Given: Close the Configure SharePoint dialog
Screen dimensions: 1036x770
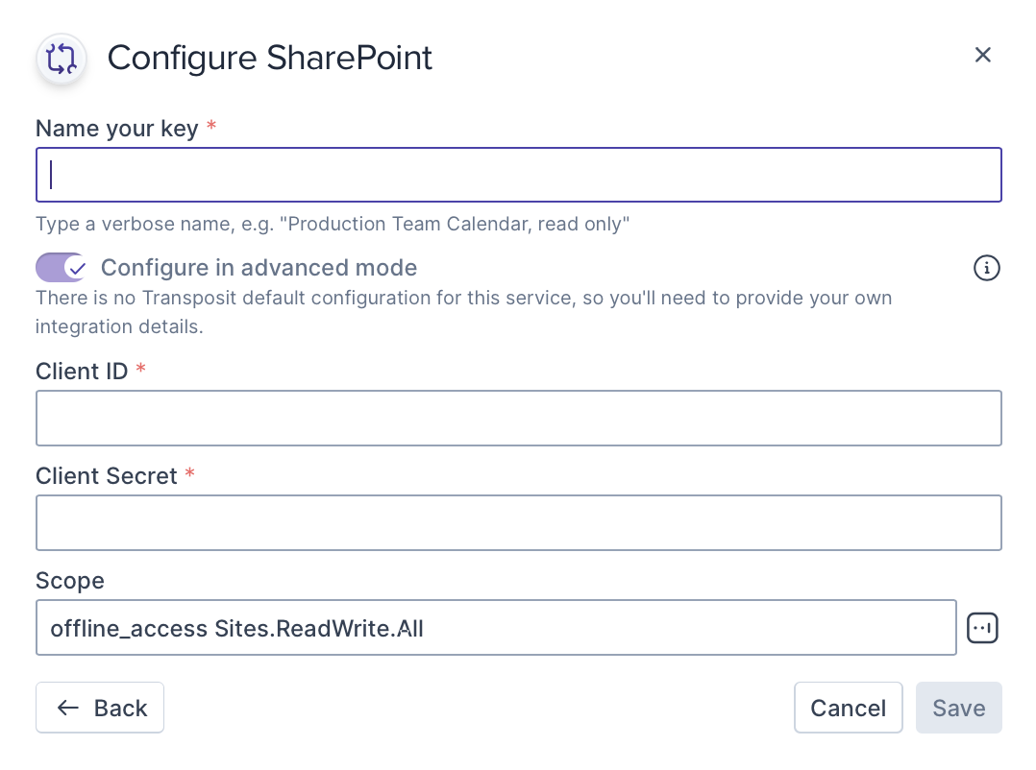Looking at the screenshot, I should click(982, 56).
